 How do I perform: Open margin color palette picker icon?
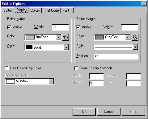(135, 37)
